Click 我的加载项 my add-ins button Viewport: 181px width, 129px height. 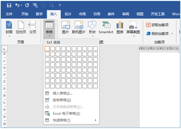click(157, 34)
